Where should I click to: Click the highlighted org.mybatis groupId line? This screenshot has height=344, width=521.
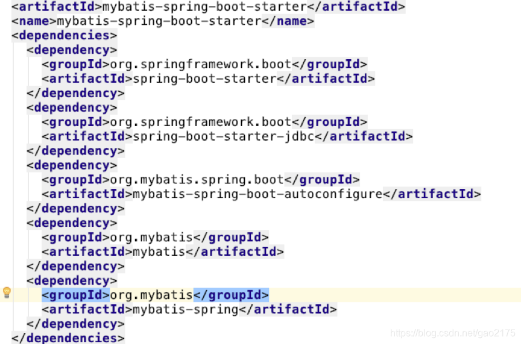tap(155, 295)
